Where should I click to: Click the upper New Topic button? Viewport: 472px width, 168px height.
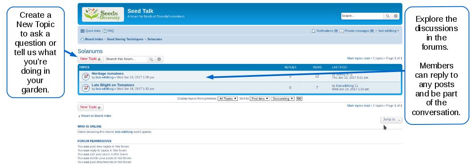[90, 59]
